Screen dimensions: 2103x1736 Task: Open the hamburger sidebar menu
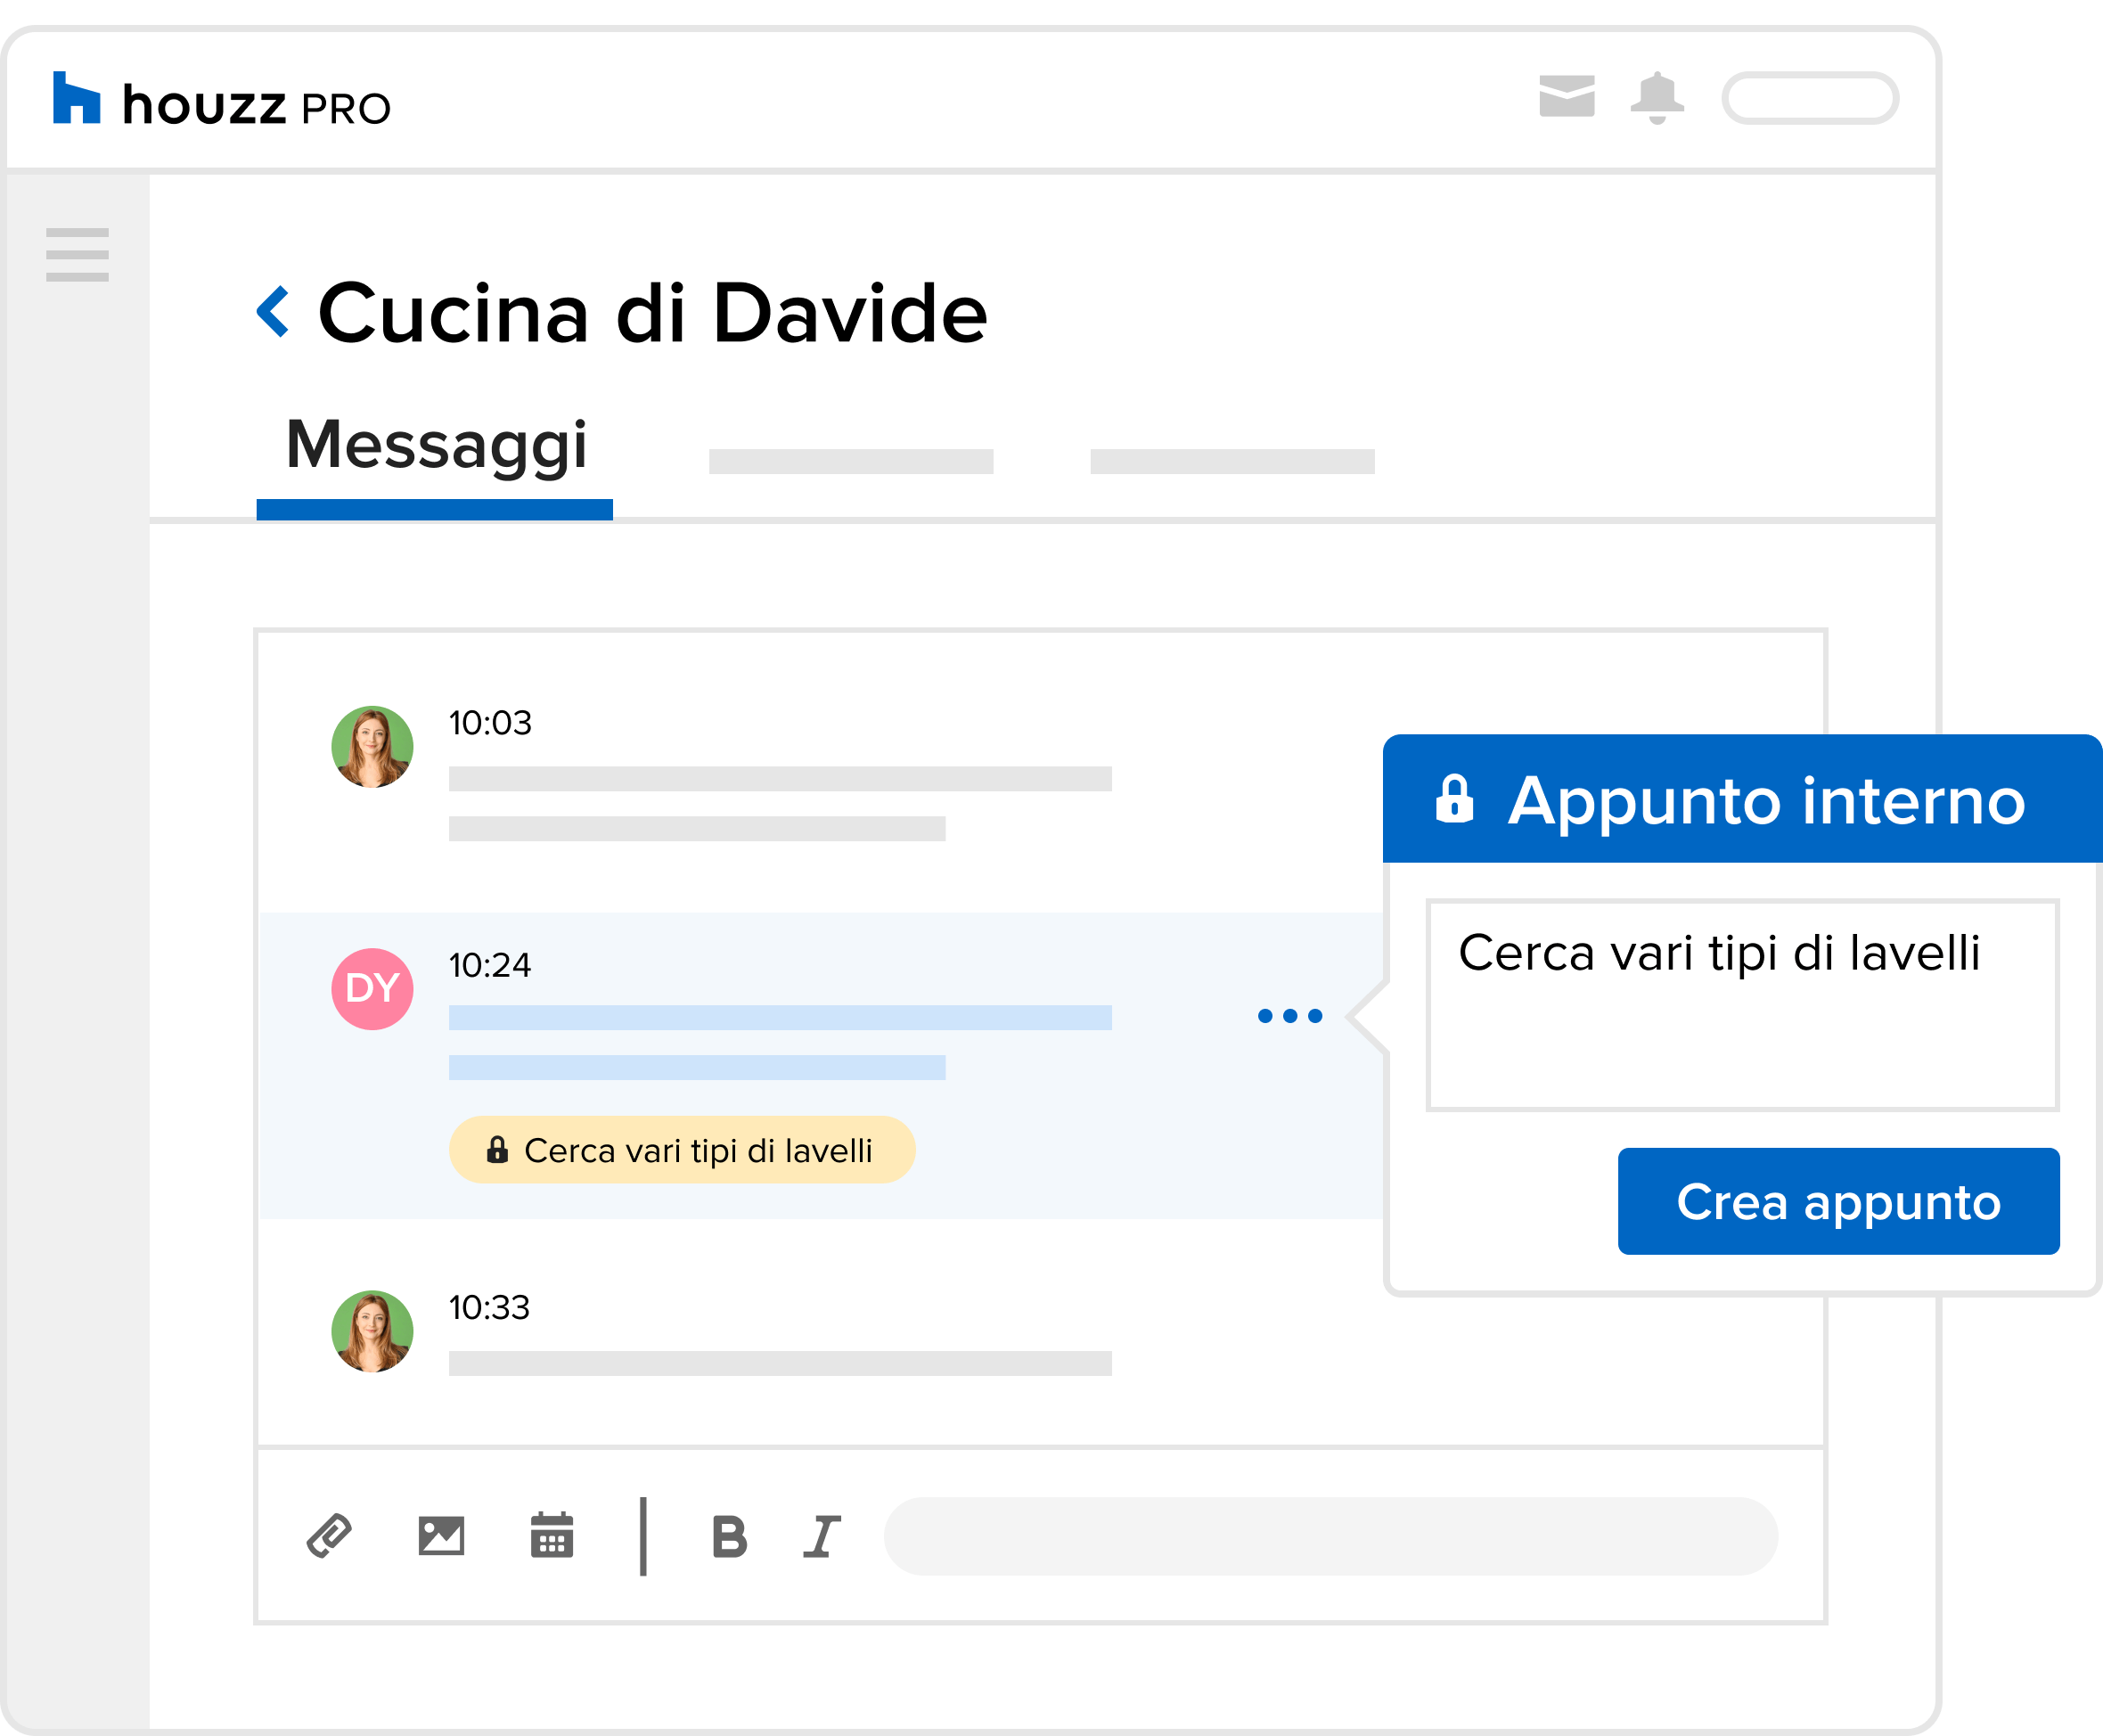77,254
